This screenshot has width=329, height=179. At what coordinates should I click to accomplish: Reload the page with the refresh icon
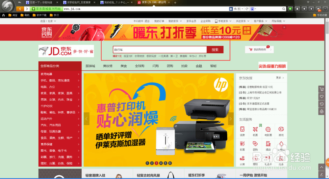click(x=247, y=9)
